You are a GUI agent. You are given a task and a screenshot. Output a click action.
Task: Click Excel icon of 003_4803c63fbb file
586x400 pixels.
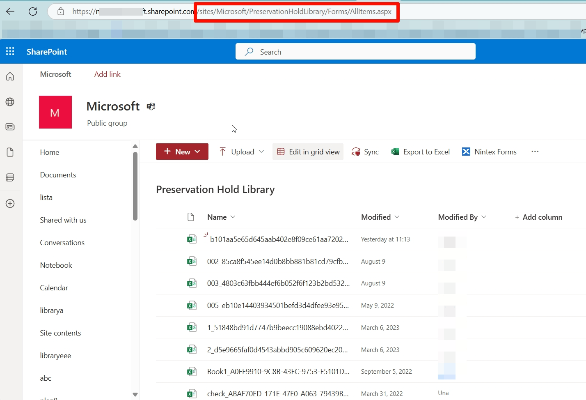point(192,283)
